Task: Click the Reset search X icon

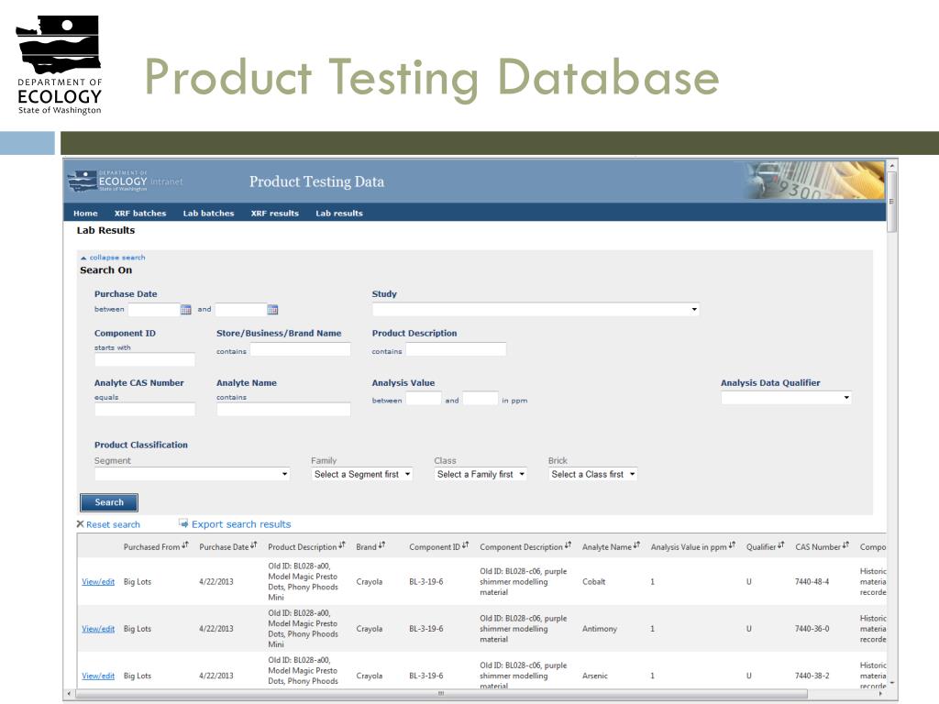Action: [x=80, y=524]
